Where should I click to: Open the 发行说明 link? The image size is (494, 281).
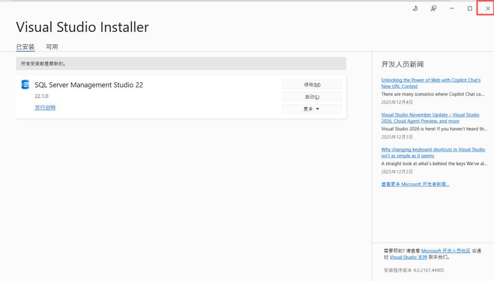click(45, 107)
